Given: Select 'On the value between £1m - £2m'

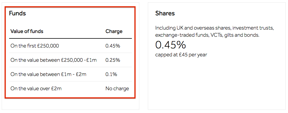Looking at the screenshot, I should (48, 74).
